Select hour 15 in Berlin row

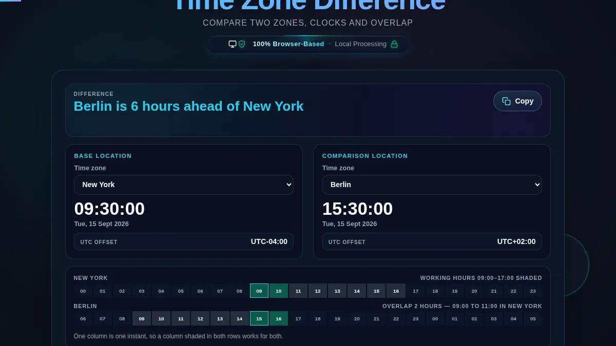tap(259, 318)
